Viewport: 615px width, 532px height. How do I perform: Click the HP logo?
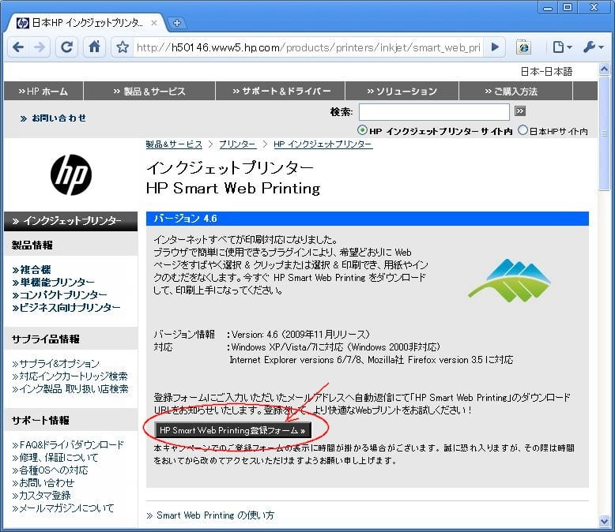(71, 174)
